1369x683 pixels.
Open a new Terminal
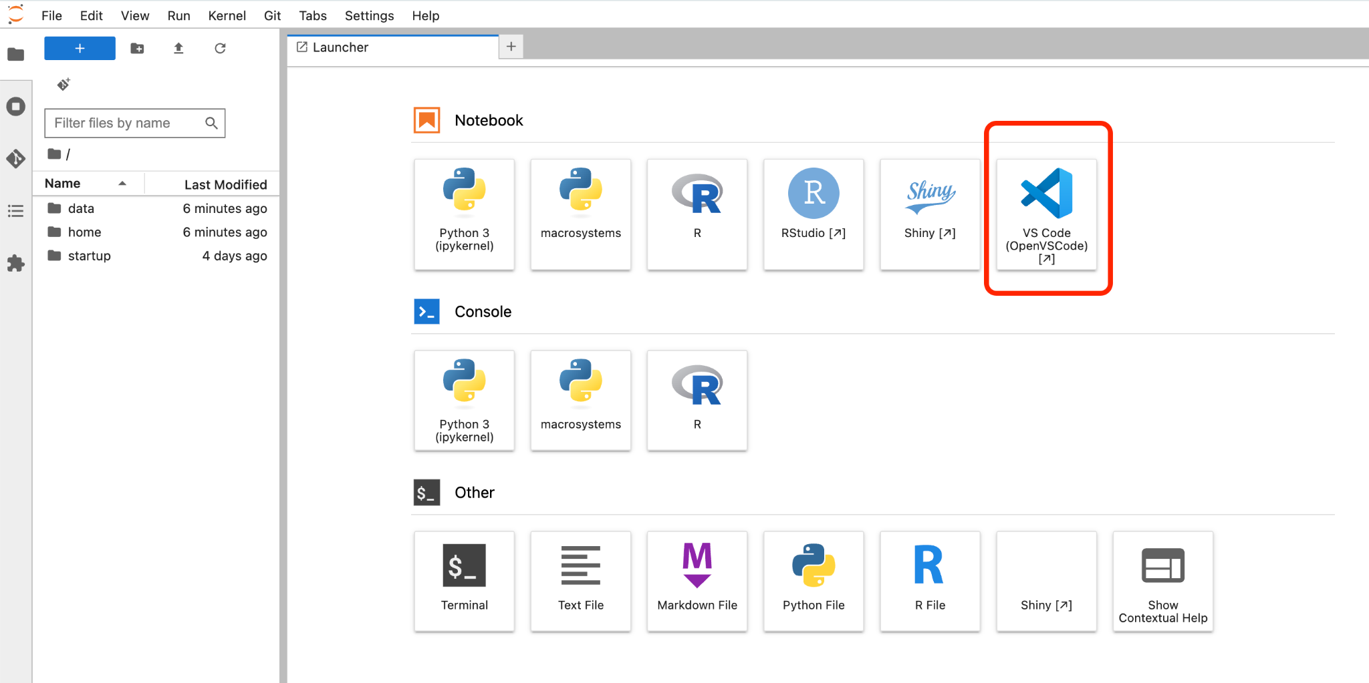pos(465,582)
